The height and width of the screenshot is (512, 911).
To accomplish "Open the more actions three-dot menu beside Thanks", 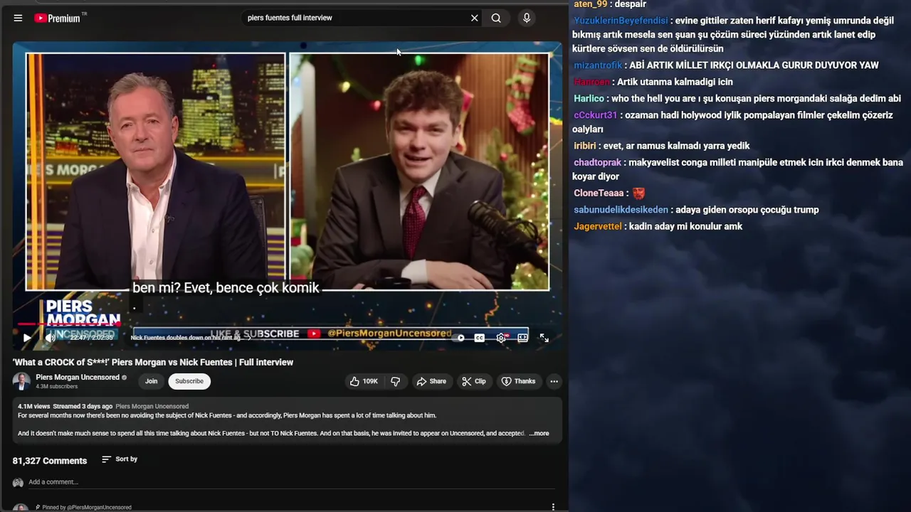I will [x=554, y=381].
